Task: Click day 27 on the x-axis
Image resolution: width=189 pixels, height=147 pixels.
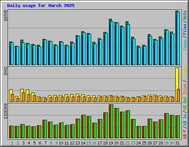Action: pyautogui.click(x=155, y=143)
